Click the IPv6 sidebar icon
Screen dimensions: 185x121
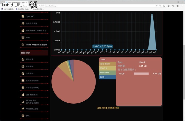[x=23, y=116]
